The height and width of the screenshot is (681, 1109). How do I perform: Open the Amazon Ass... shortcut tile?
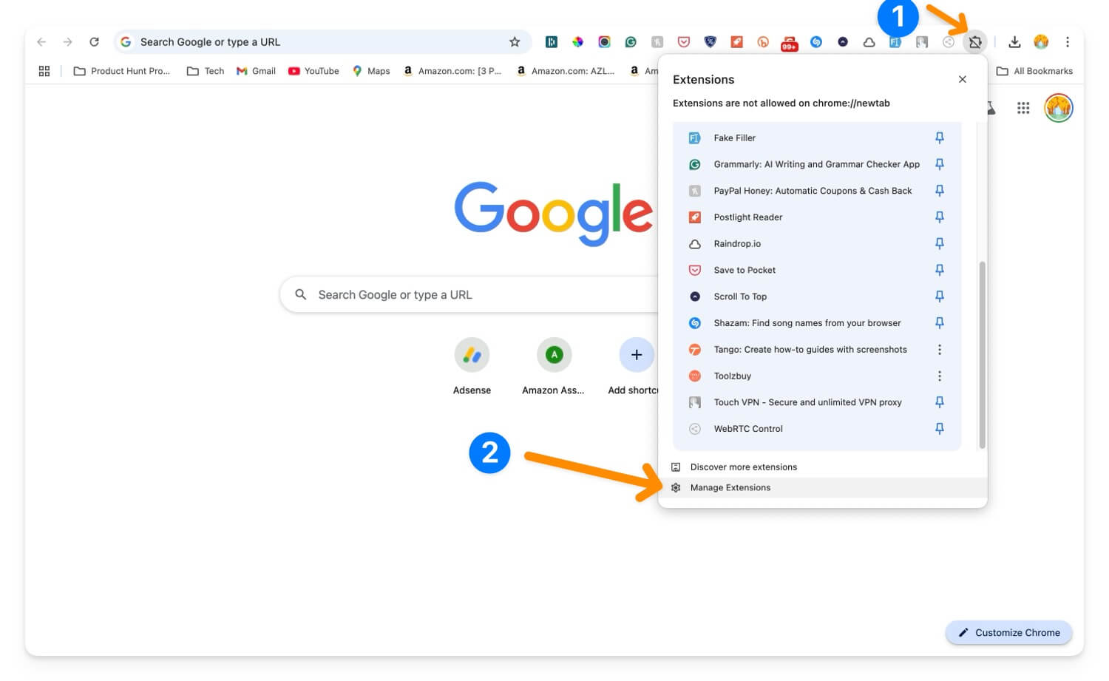(554, 367)
